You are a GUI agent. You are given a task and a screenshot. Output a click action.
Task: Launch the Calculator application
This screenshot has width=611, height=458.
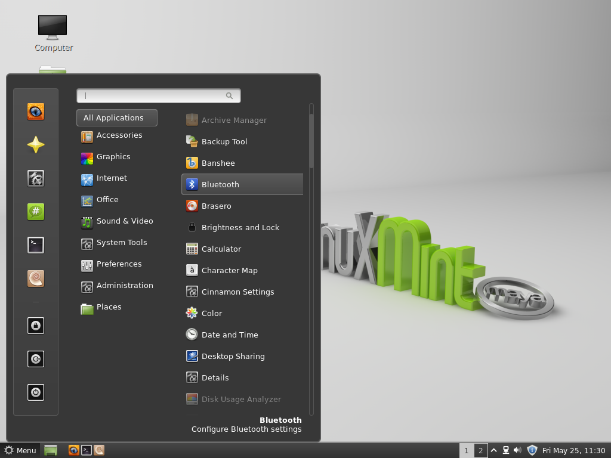[242, 249]
